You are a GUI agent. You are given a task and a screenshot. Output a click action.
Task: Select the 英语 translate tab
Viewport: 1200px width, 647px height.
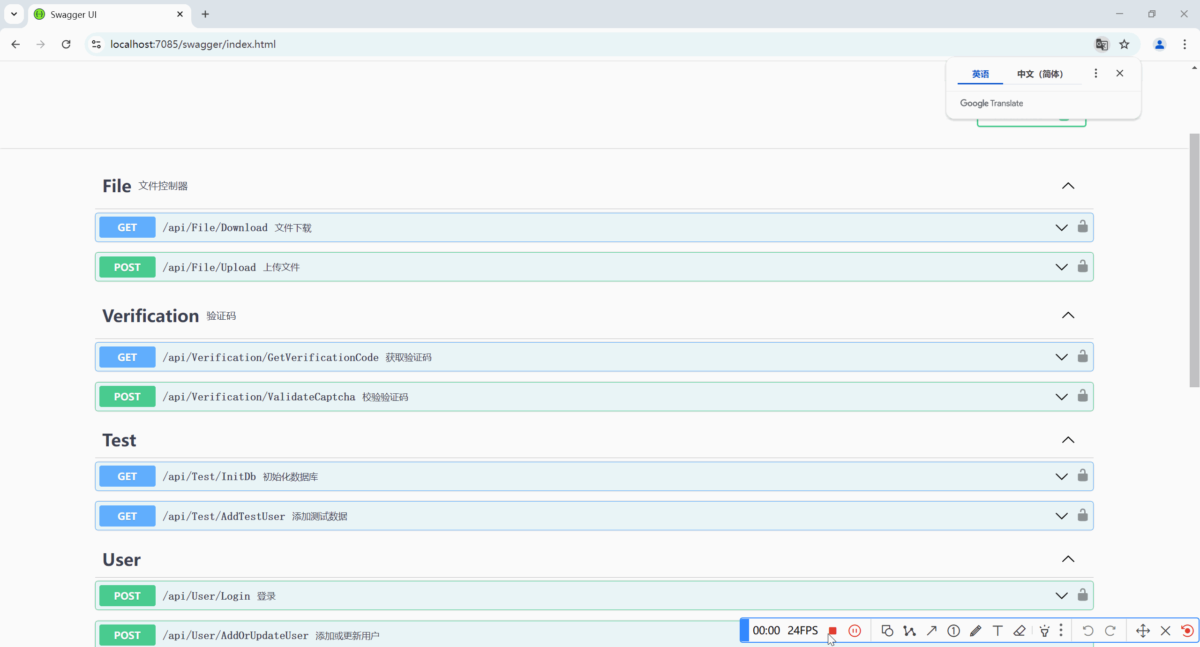coord(980,74)
